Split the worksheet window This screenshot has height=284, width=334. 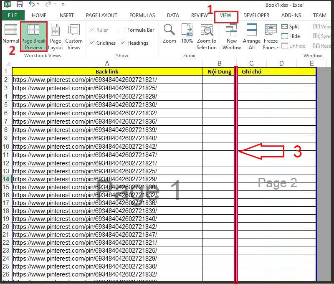290,27
